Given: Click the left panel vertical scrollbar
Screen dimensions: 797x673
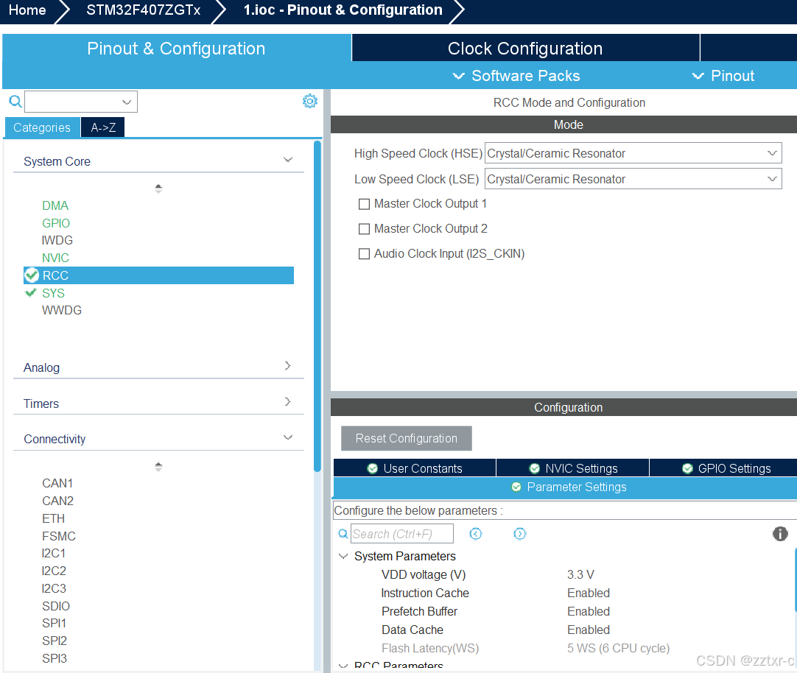Looking at the screenshot, I should tap(317, 306).
